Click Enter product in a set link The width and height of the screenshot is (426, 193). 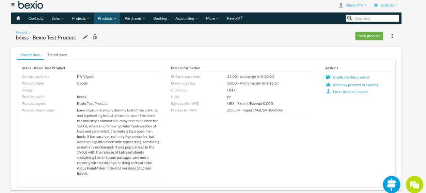pyautogui.click(x=350, y=92)
